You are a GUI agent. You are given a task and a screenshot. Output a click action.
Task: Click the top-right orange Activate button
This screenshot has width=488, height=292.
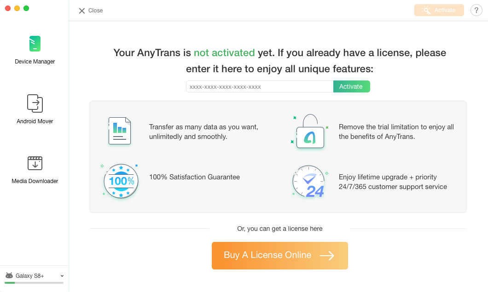click(x=439, y=10)
